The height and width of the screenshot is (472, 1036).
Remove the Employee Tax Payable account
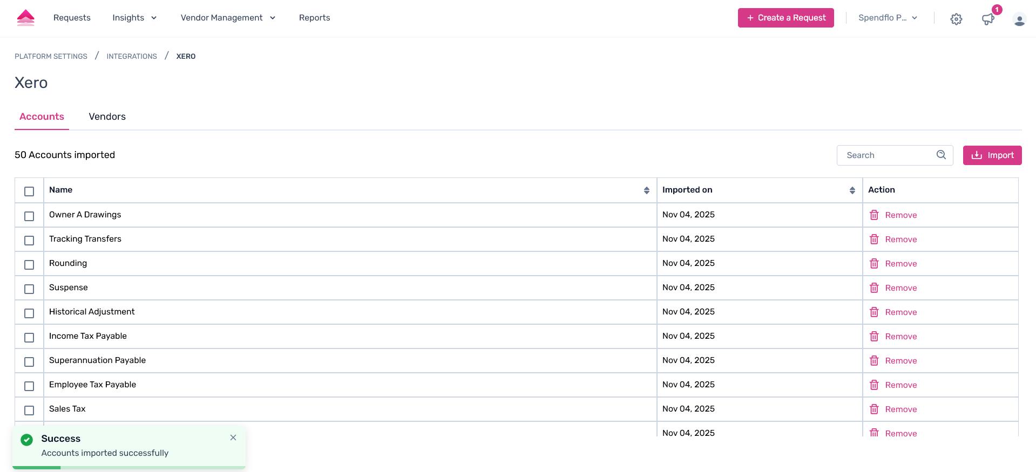(x=900, y=385)
